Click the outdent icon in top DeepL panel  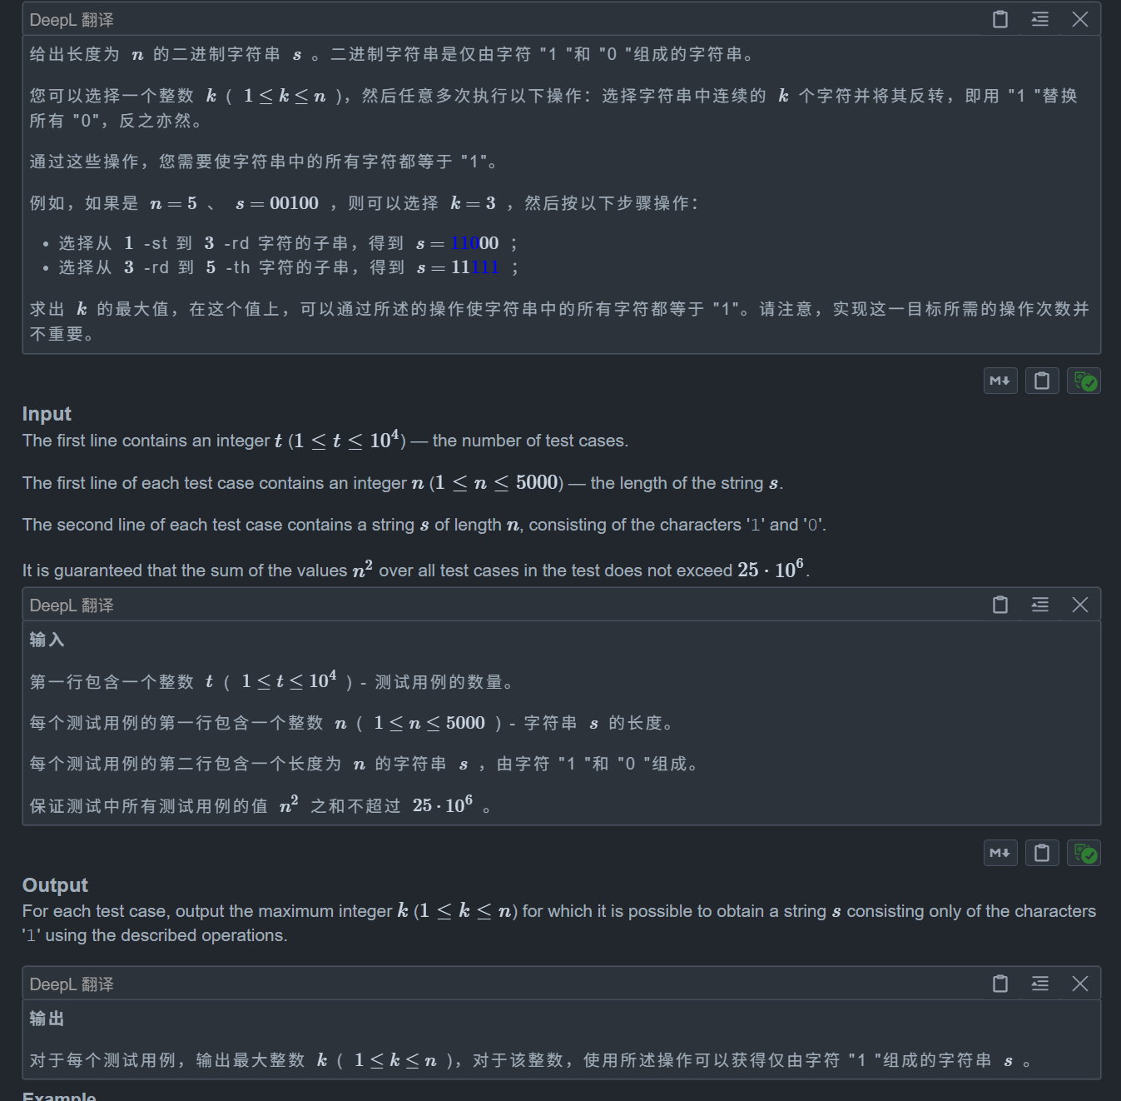tap(1039, 19)
